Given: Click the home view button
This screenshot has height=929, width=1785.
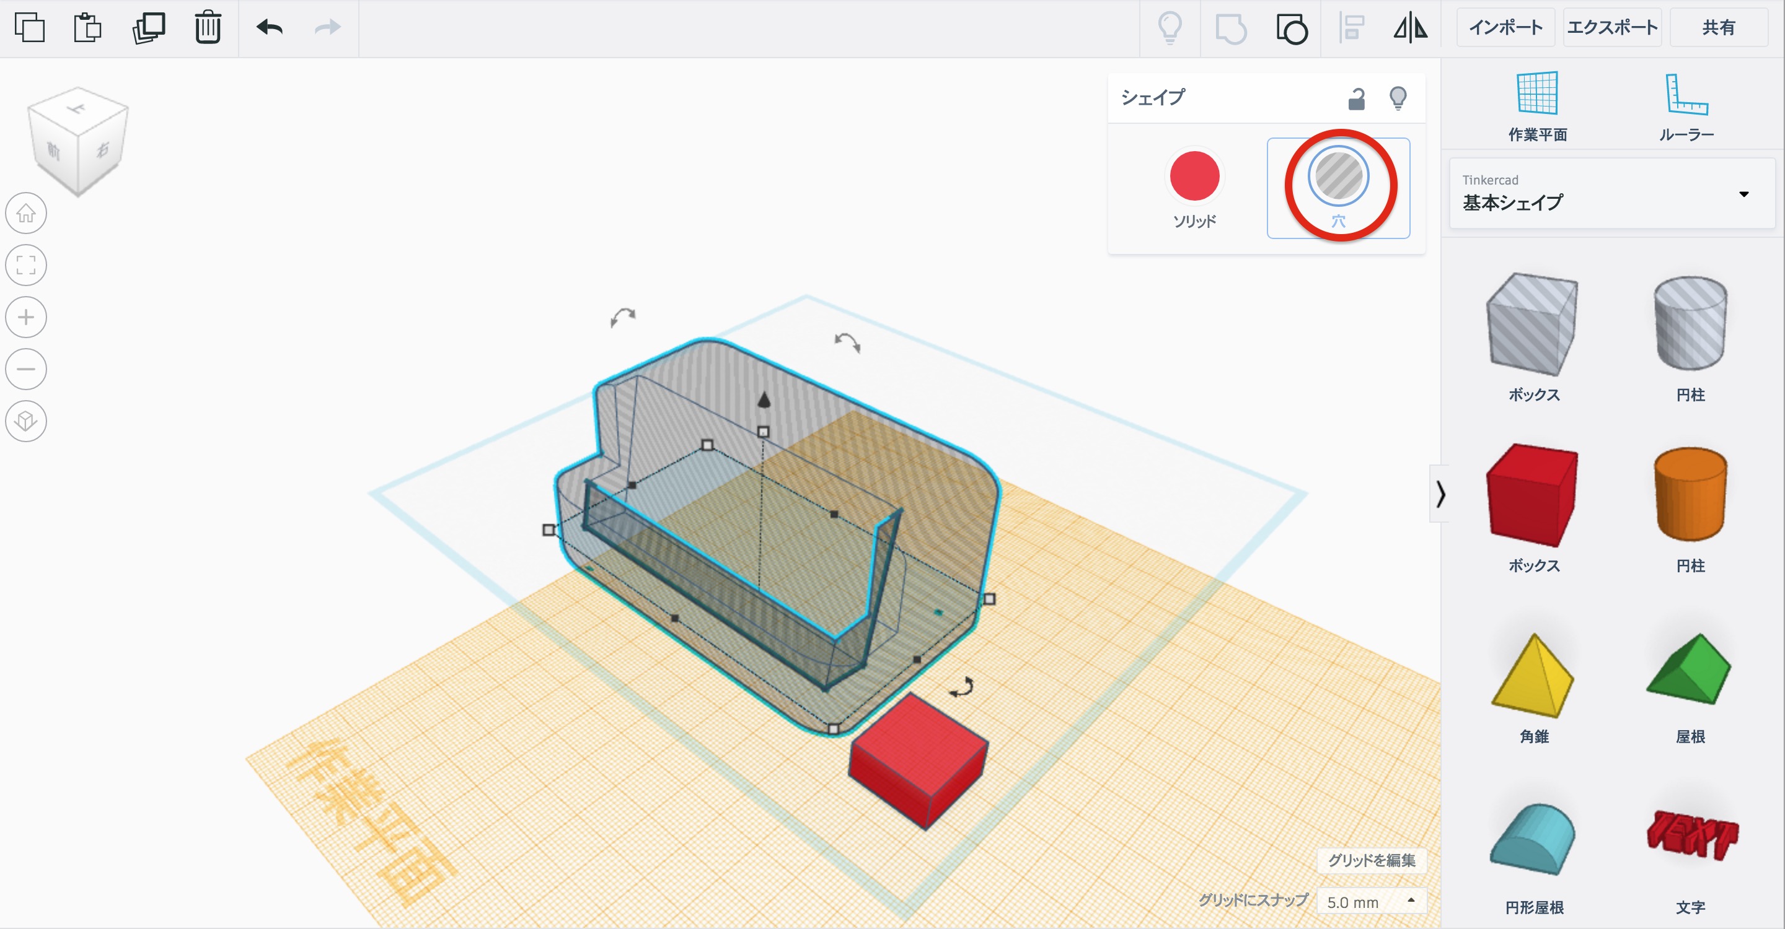Looking at the screenshot, I should (x=26, y=212).
